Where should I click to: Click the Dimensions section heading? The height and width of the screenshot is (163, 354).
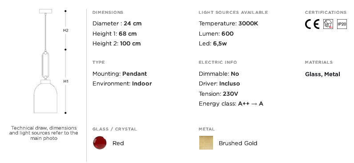click(x=108, y=12)
